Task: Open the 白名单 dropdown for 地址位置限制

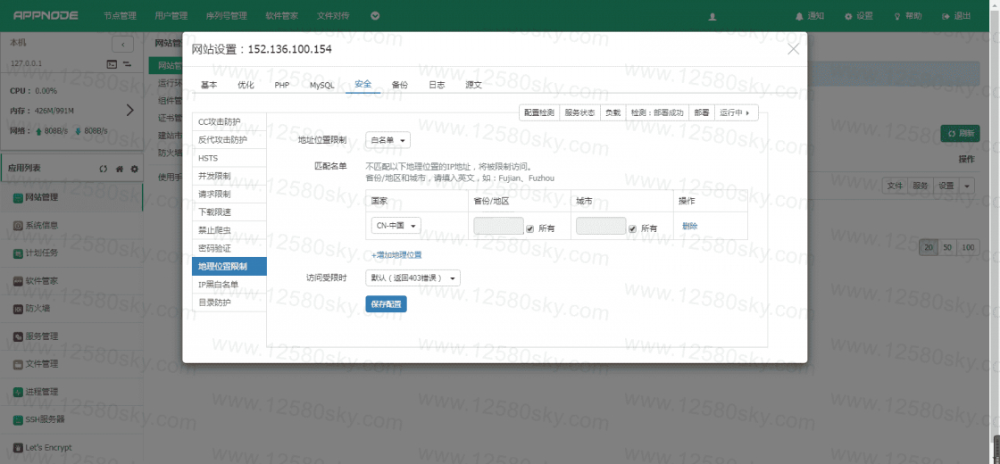Action: click(x=387, y=140)
